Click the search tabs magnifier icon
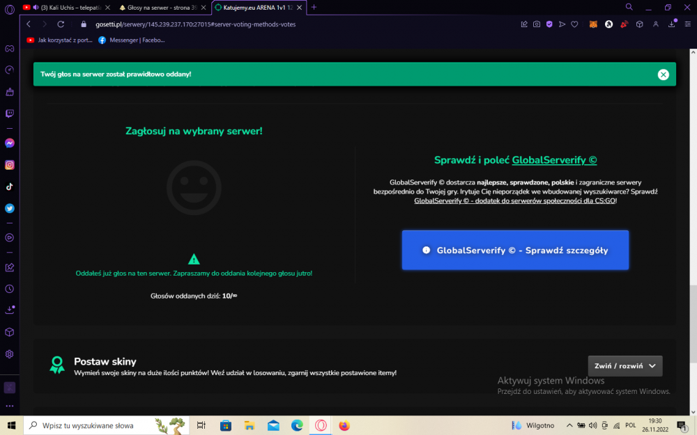 coord(629,7)
